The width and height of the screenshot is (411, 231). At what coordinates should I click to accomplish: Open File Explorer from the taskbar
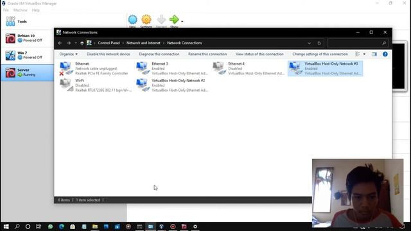tap(95, 227)
